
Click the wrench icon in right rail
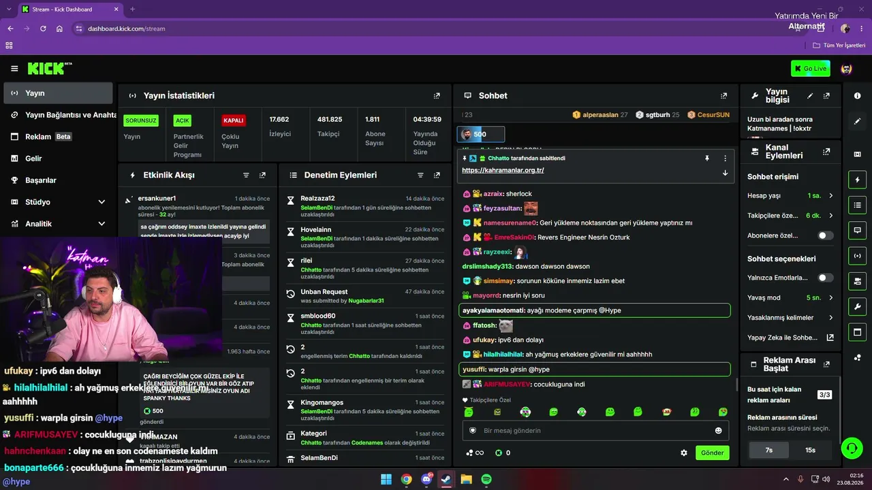[857, 306]
